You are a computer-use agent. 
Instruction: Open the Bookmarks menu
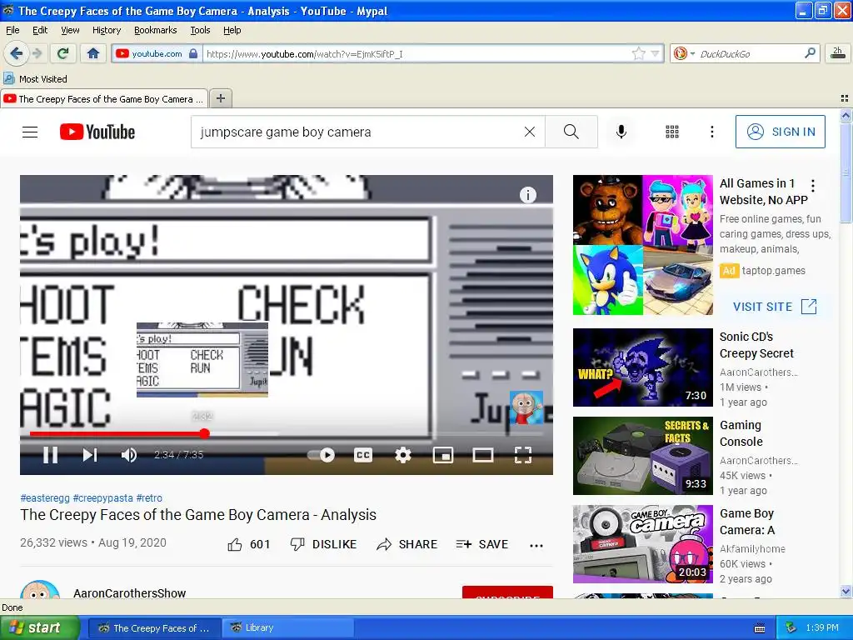point(156,30)
